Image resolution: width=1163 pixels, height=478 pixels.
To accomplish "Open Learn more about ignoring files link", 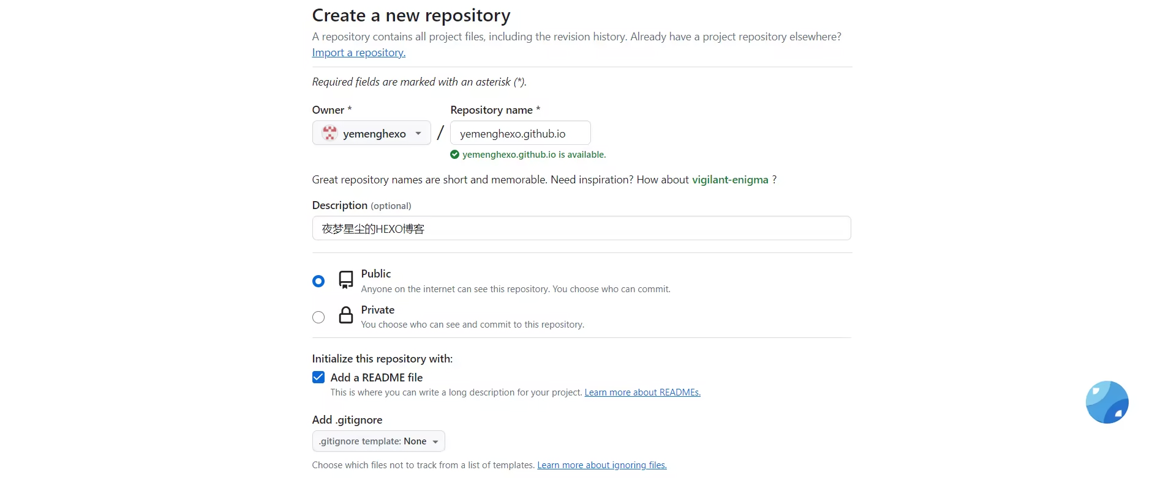I will point(601,465).
